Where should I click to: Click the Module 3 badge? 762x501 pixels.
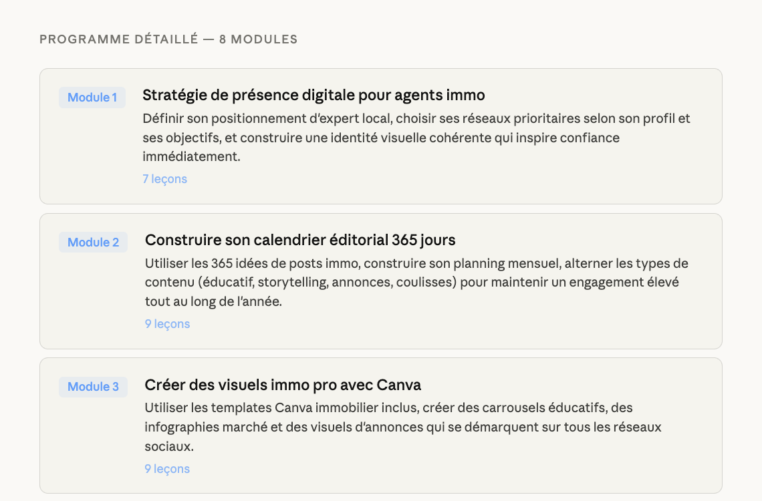click(93, 387)
